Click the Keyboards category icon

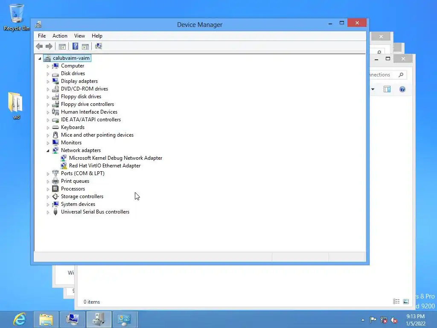point(55,127)
